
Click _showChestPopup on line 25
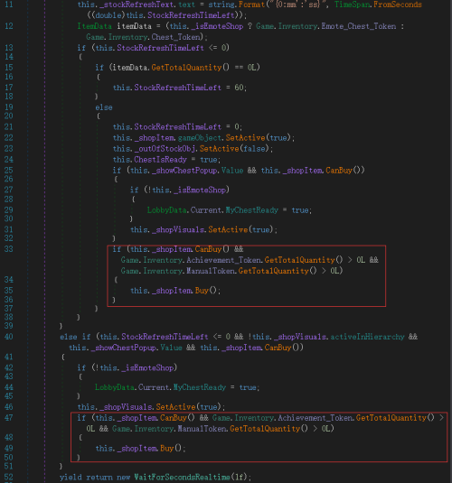coord(184,171)
